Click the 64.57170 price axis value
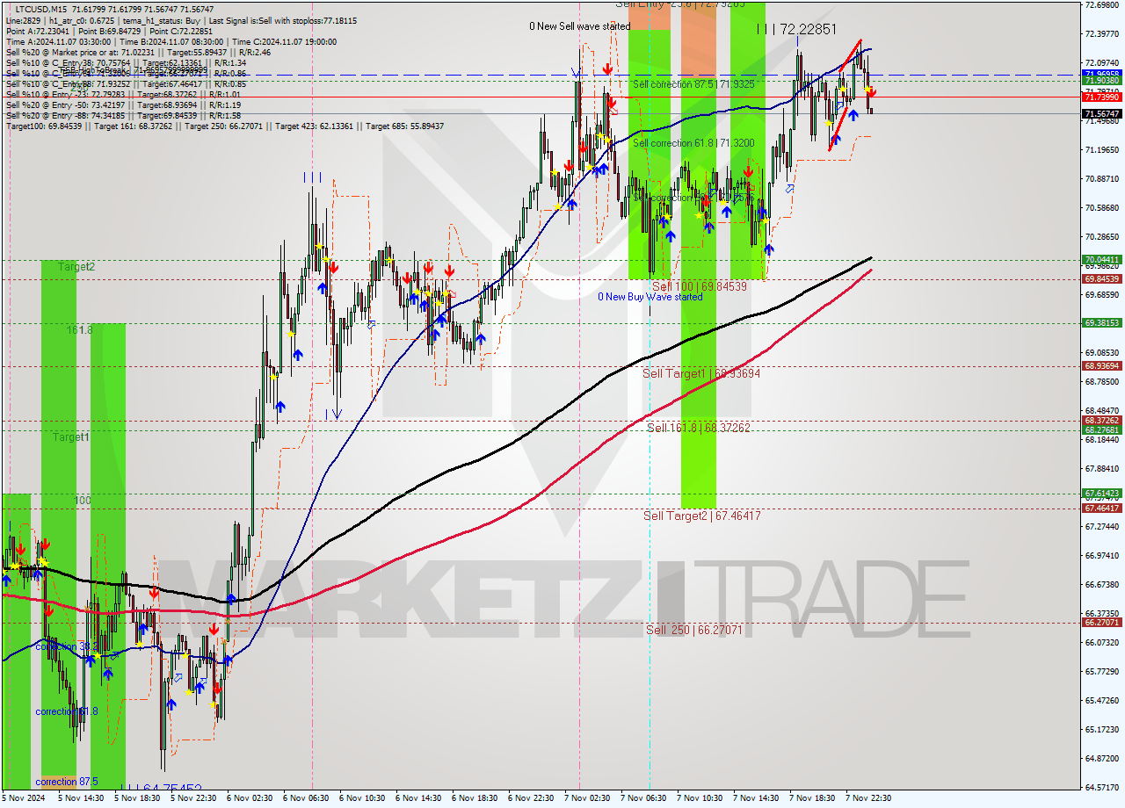The image size is (1125, 808). [x=1102, y=787]
